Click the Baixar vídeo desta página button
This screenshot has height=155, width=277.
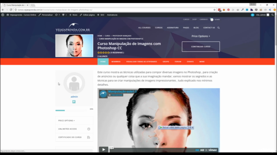click(173, 127)
